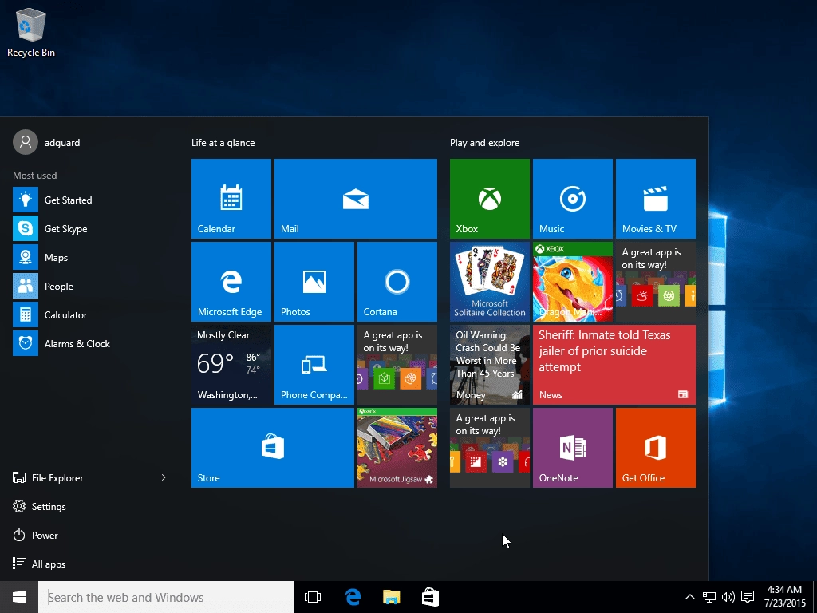Click the Windows Start button
The image size is (817, 613).
click(19, 597)
